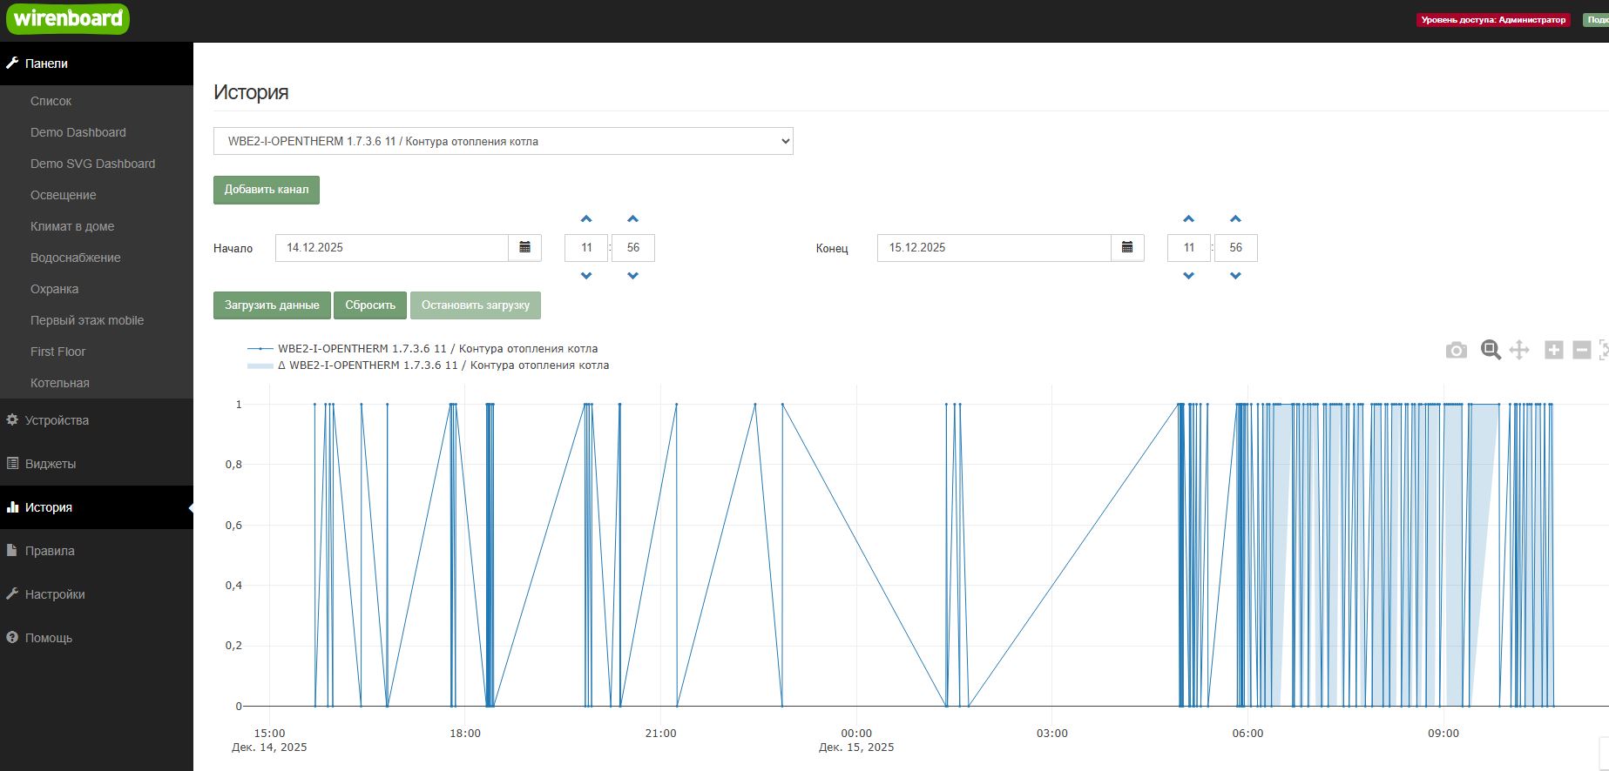Open the end date calendar picker

[x=1126, y=248]
